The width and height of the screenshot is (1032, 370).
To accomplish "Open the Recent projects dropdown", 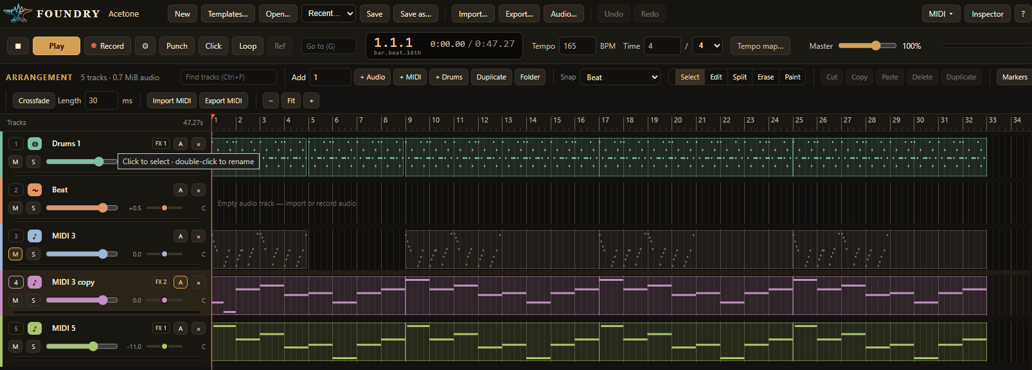I will click(328, 13).
